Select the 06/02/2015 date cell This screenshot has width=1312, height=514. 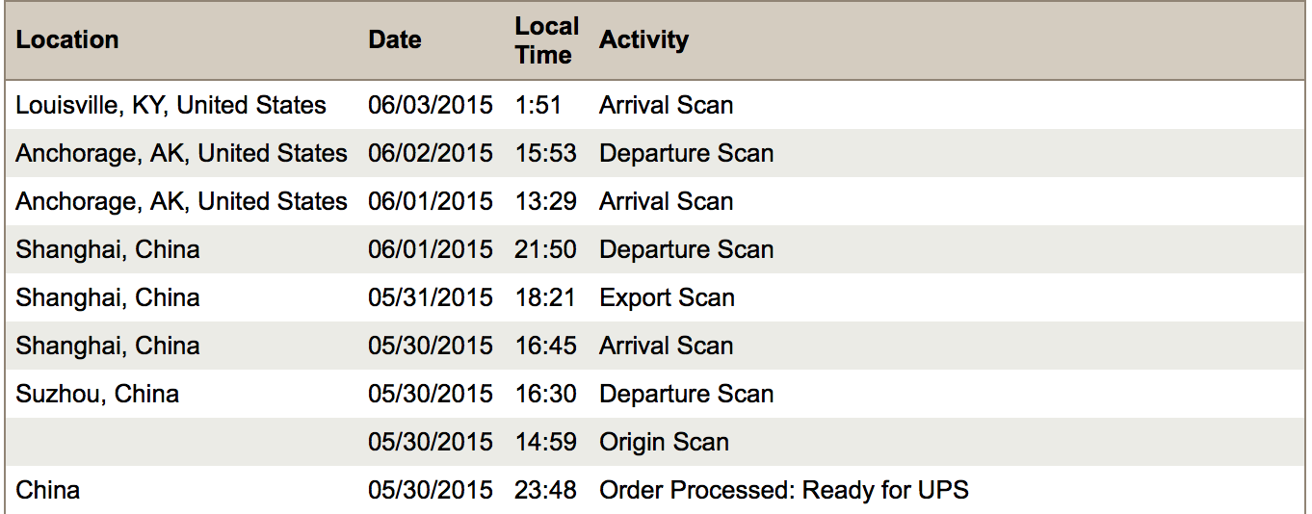[x=430, y=153]
